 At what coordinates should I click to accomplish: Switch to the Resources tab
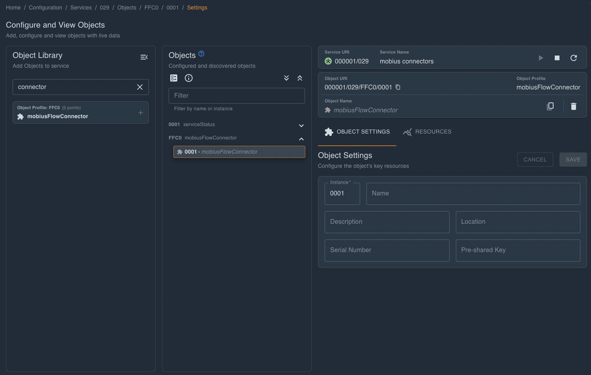click(427, 132)
